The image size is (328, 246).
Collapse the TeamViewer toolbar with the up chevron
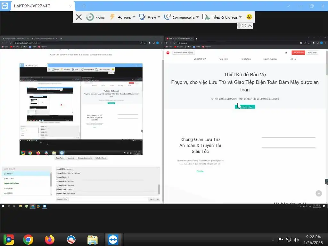250,26
